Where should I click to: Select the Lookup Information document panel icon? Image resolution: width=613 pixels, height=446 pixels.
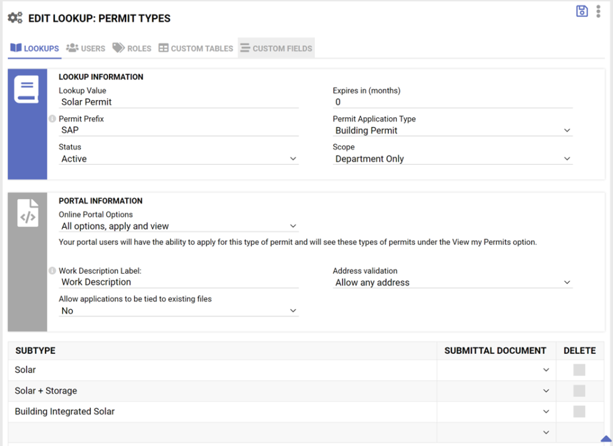(x=26, y=89)
